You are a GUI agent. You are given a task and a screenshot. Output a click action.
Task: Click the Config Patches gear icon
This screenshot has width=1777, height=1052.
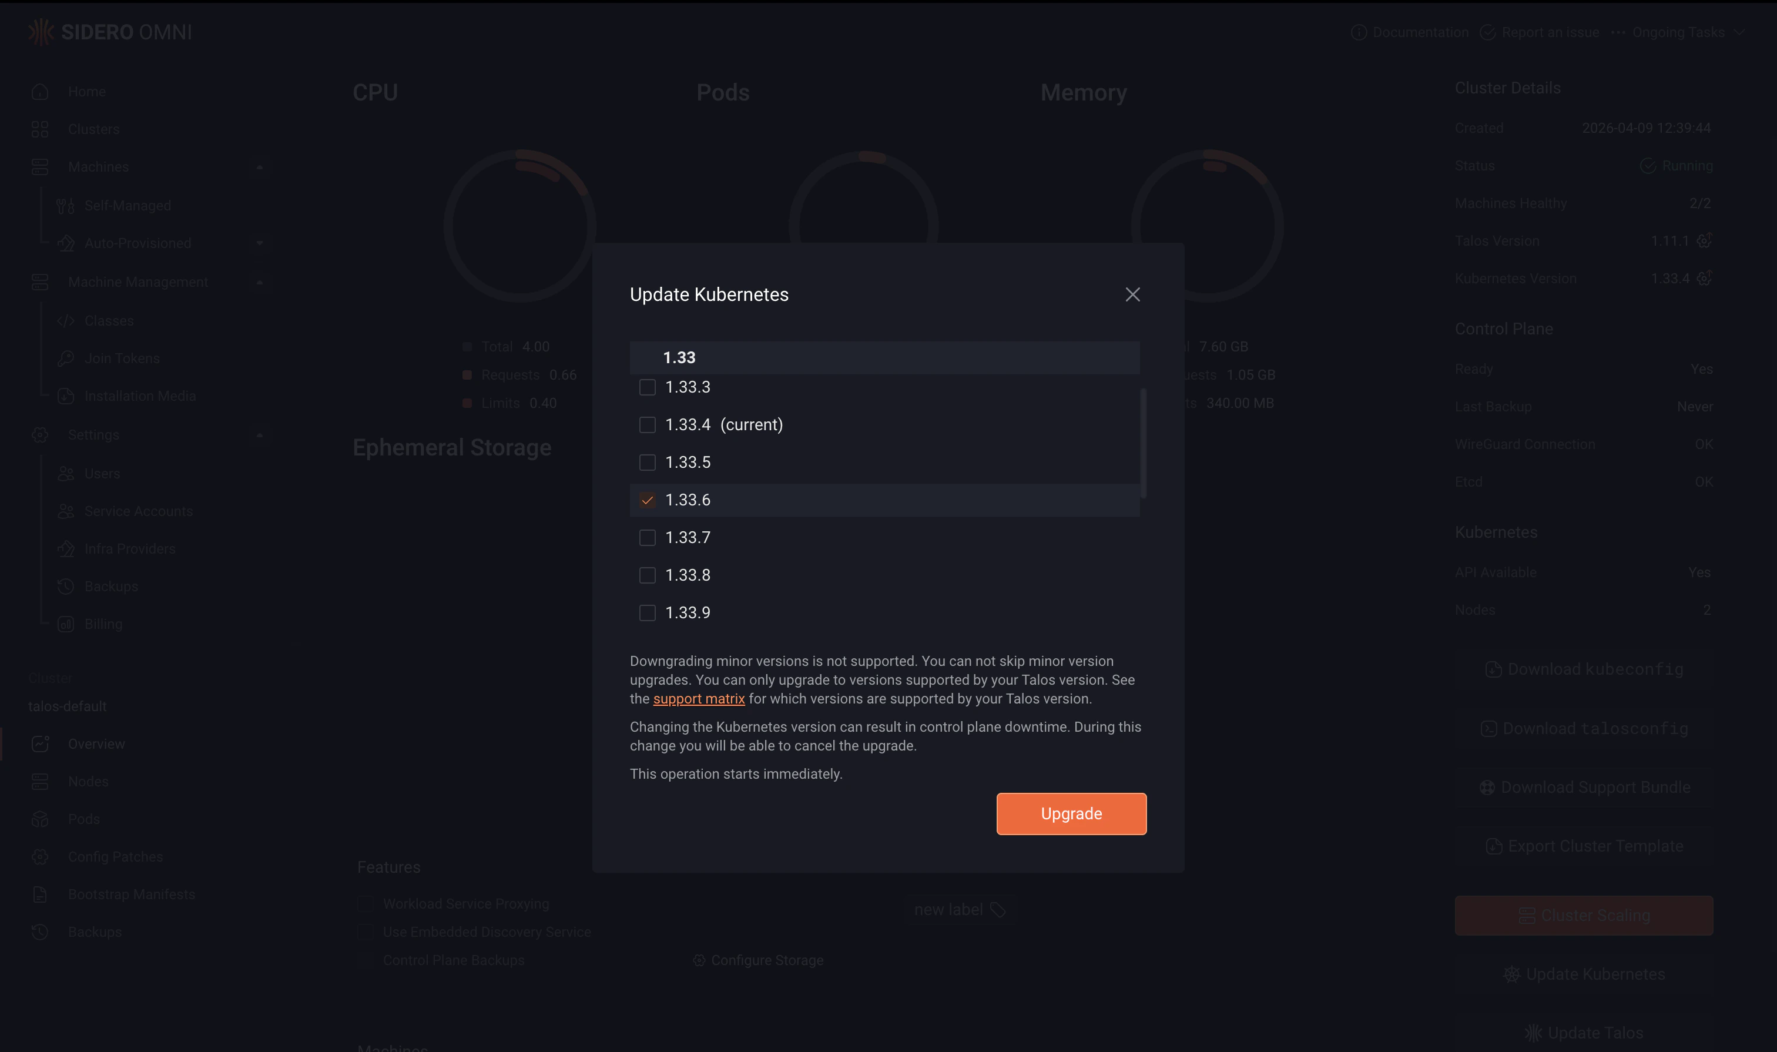40,857
